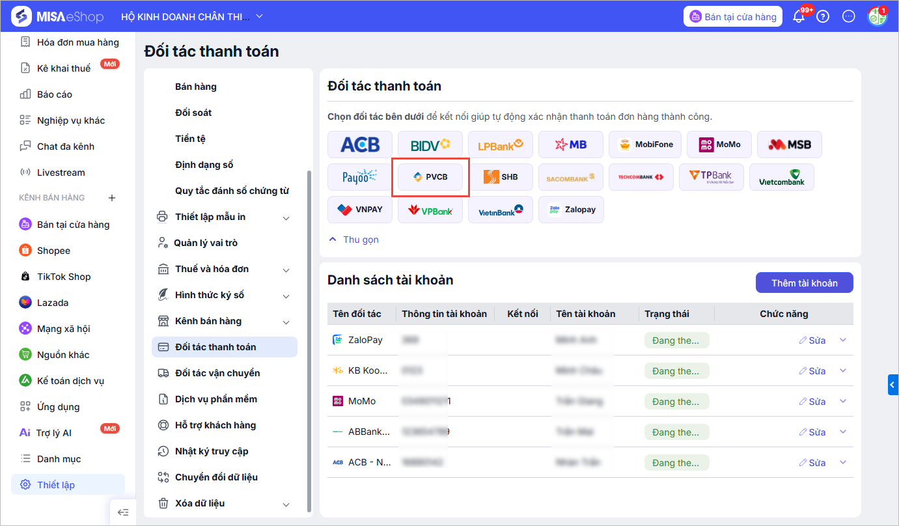Choose VPBank payment partner
Viewport: 899px width, 526px height.
[430, 210]
